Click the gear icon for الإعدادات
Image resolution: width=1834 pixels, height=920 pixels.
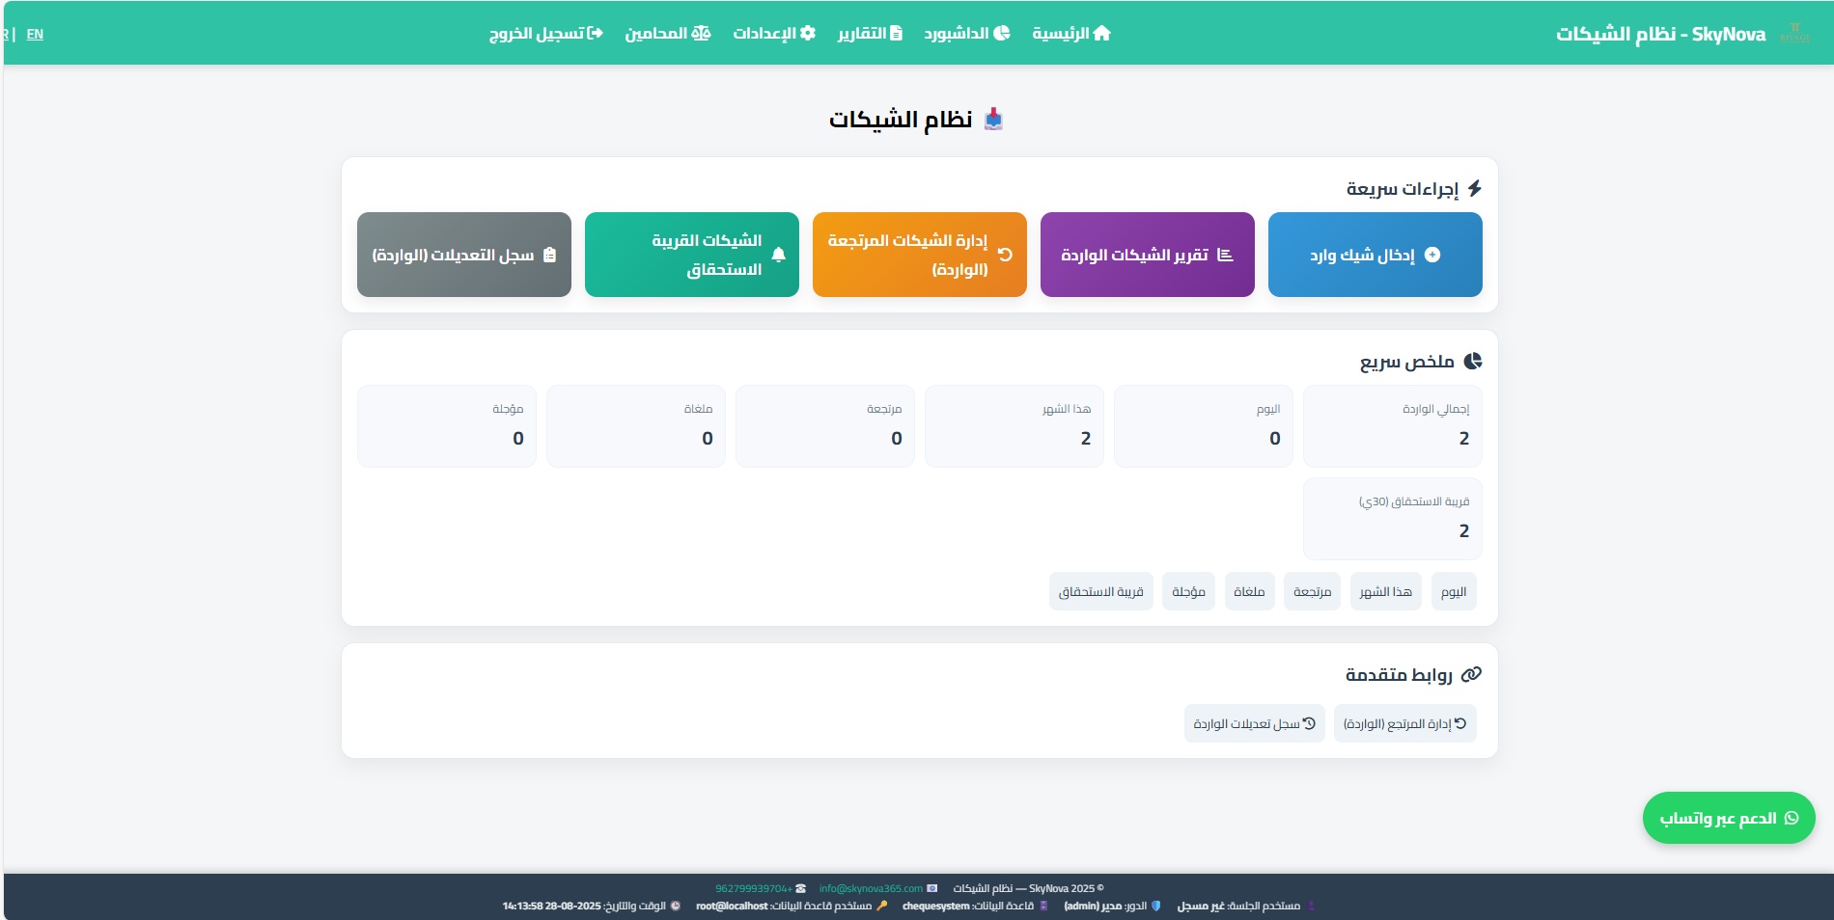pyautogui.click(x=808, y=33)
